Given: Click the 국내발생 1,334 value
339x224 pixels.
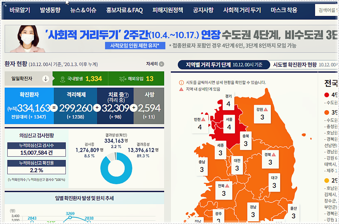Looking at the screenshot, I should click(x=94, y=79).
